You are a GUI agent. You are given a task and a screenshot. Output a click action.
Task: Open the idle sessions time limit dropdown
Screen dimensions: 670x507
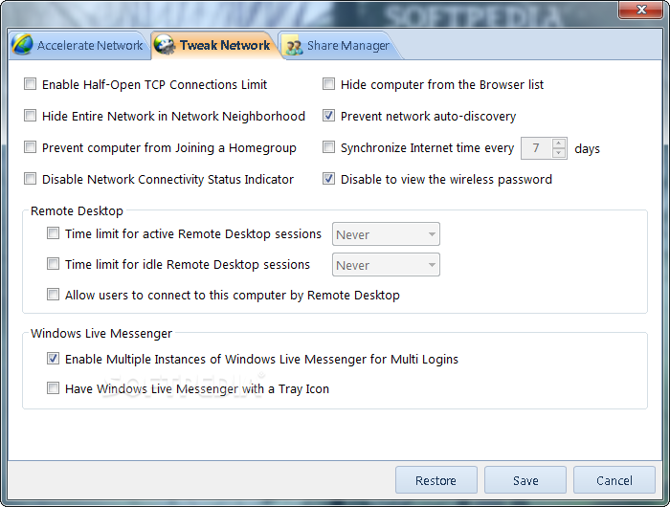tap(386, 265)
